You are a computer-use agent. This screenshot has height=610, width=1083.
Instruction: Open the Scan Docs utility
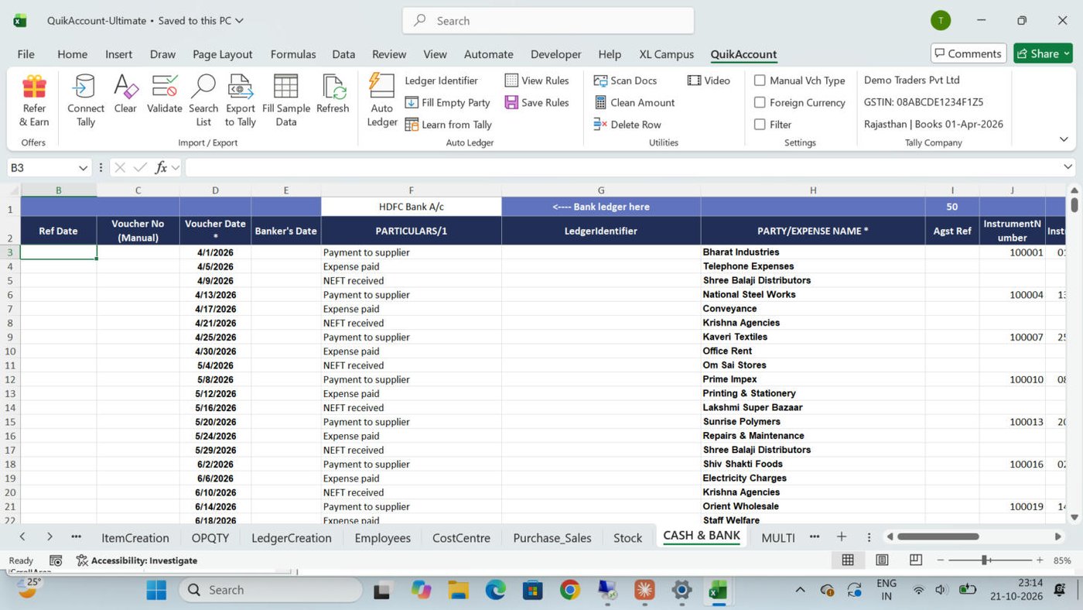coord(625,81)
